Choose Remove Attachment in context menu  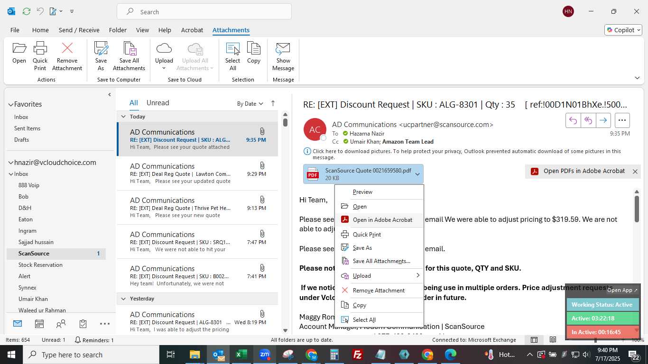(379, 291)
